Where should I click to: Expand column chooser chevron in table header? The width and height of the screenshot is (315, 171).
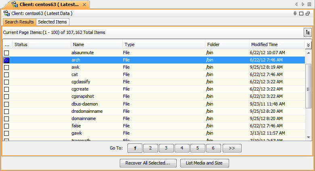tap(308, 44)
